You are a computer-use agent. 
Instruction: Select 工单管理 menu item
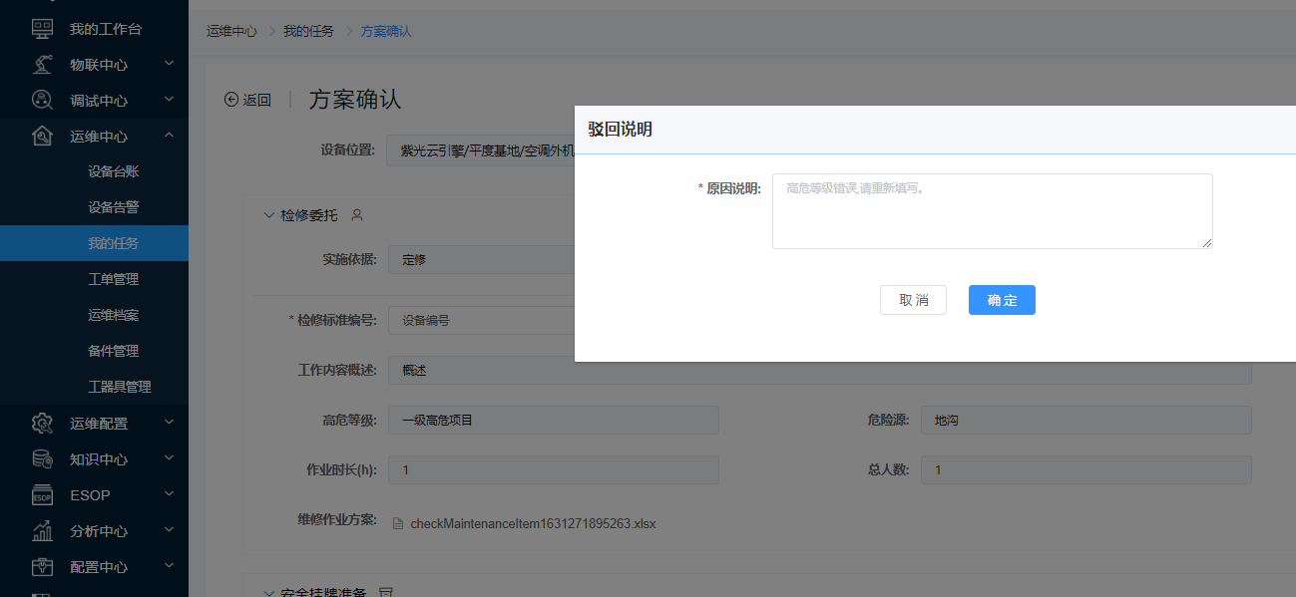(113, 279)
